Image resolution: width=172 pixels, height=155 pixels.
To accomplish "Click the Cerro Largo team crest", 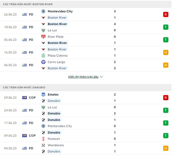I will tap(43, 62).
